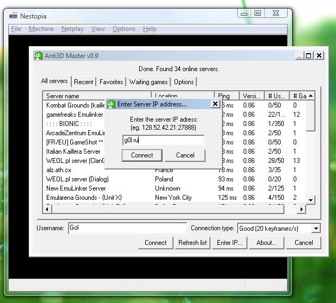Sort by # Us... column header
This screenshot has width=336, height=303.
277,96
